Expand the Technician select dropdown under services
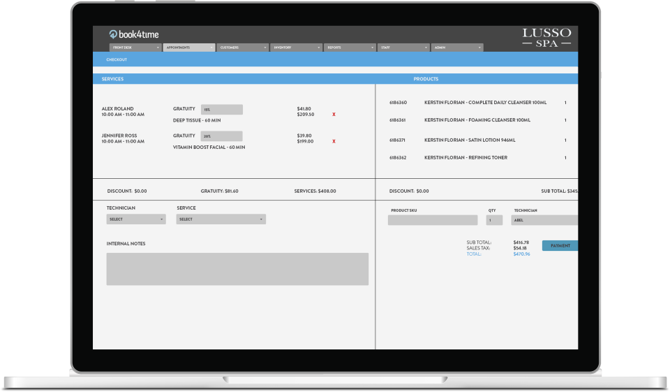The height and width of the screenshot is (392, 670). tap(136, 219)
